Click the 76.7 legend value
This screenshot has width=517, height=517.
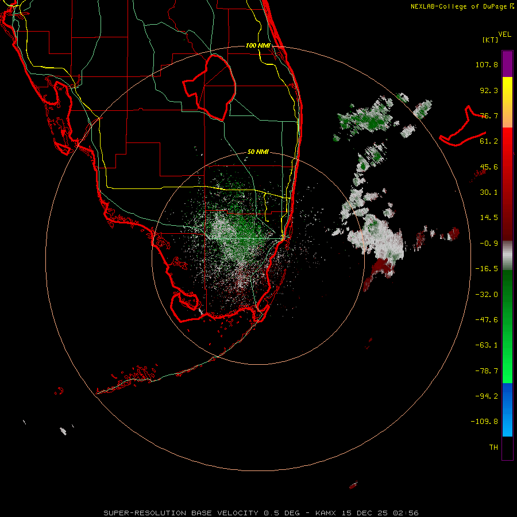(489, 115)
